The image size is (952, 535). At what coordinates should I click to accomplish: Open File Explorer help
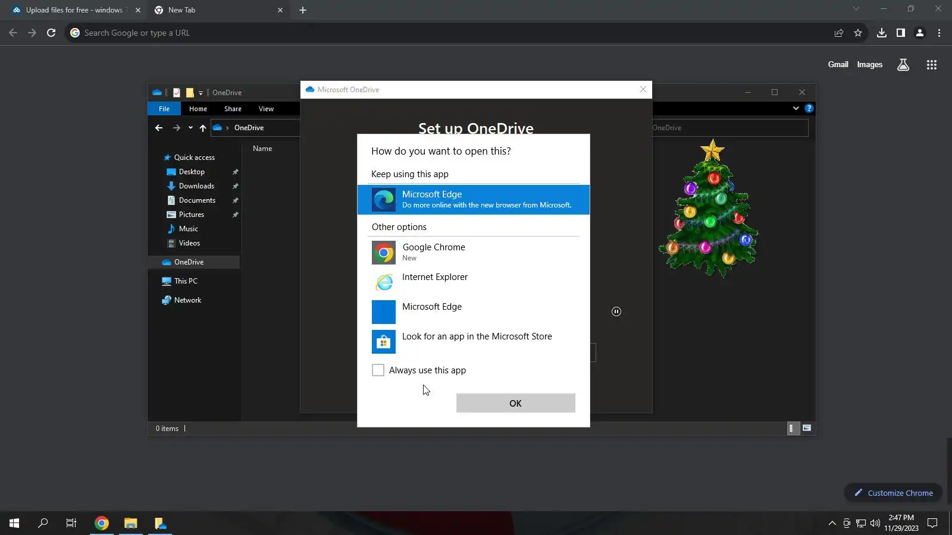tap(809, 108)
